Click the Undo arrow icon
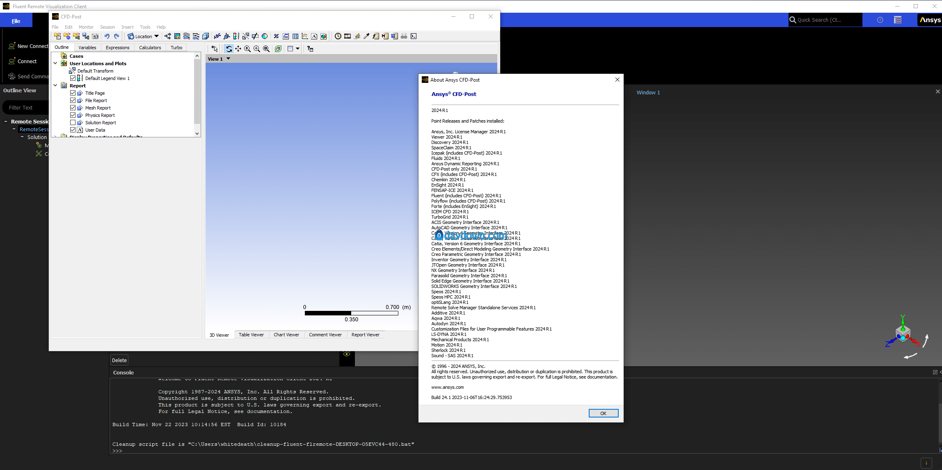The width and height of the screenshot is (942, 470). 107,36
